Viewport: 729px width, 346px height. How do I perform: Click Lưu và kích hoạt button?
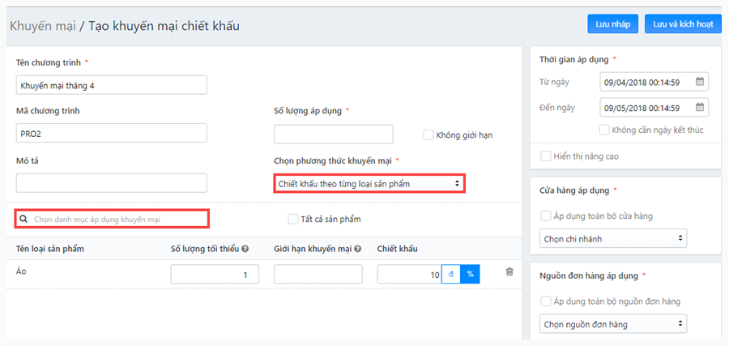(683, 24)
